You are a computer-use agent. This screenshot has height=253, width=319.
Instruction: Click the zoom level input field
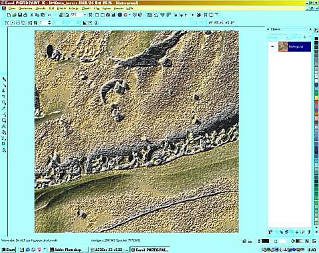point(76,15)
